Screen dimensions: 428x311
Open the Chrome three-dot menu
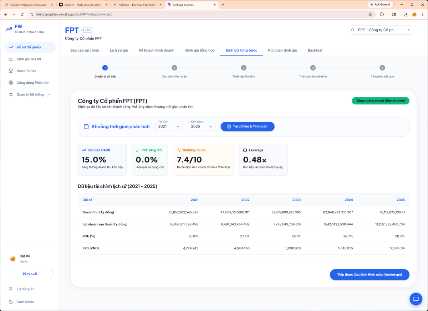(422, 14)
